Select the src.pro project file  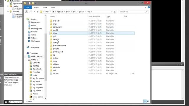(56, 73)
